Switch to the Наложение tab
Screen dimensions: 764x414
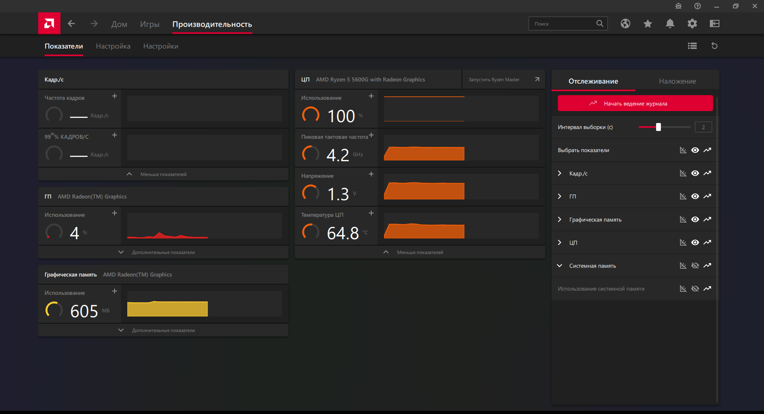[677, 81]
